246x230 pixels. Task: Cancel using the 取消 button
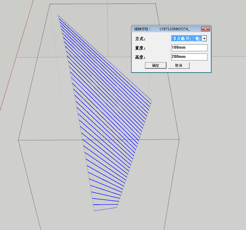pos(179,65)
